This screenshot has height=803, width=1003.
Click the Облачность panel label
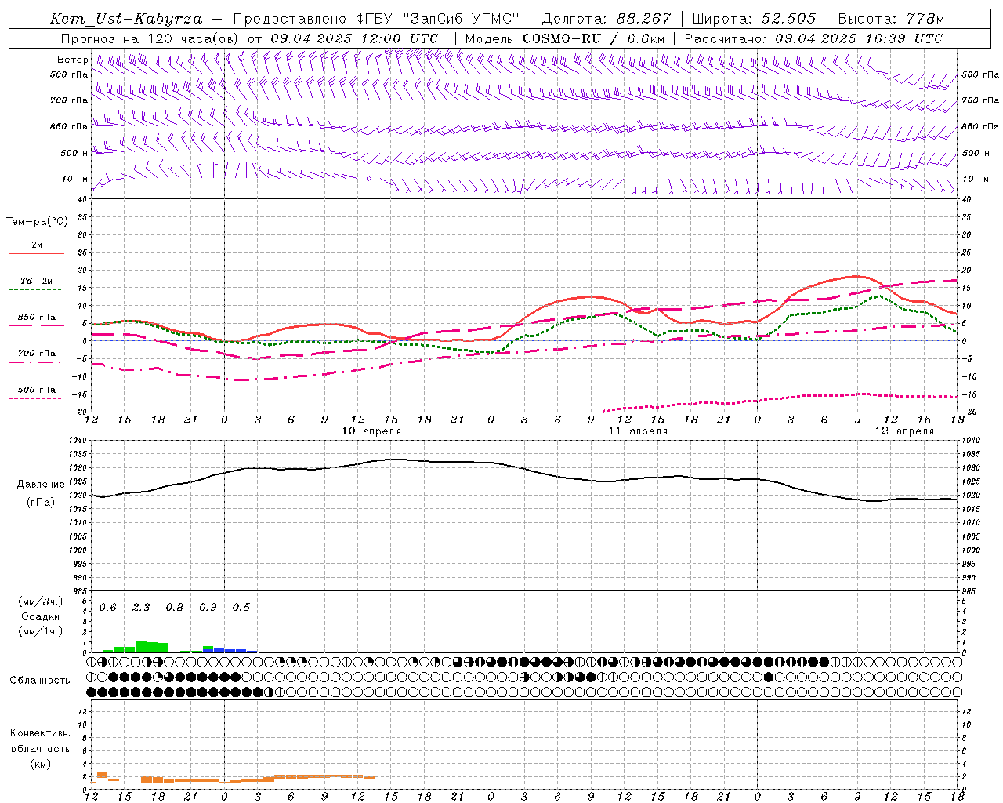point(40,681)
